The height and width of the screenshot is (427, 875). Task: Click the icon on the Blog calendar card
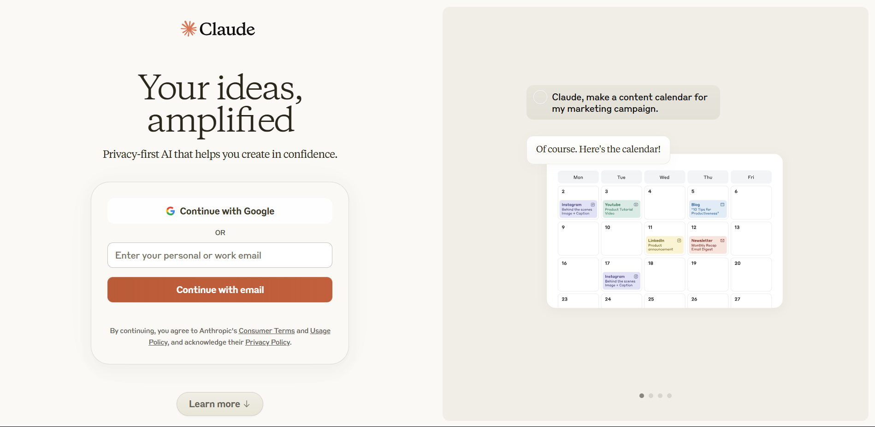(722, 205)
